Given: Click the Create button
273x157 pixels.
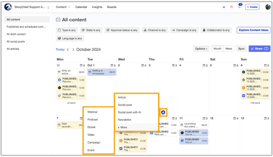Looking at the screenshot, I should coord(252,7).
